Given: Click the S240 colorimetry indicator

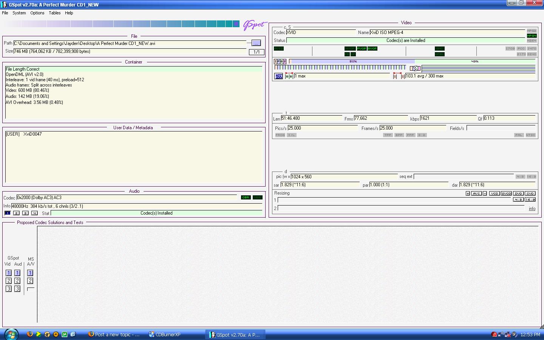Looking at the screenshot, I should tap(532, 54).
